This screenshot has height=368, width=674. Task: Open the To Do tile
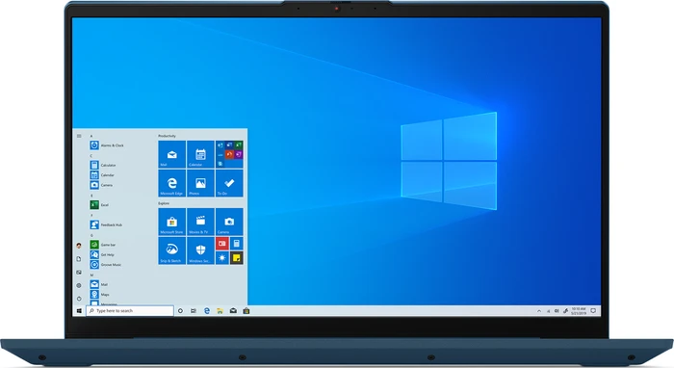coord(229,183)
